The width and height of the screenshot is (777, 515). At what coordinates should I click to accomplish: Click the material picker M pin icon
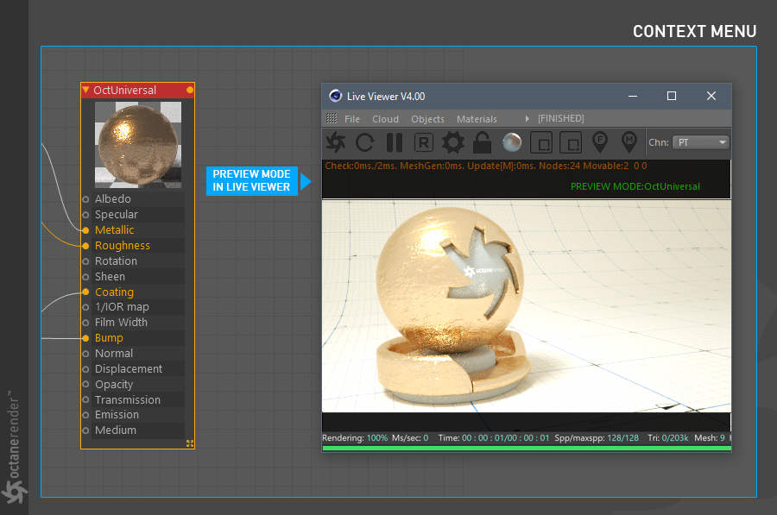click(629, 141)
